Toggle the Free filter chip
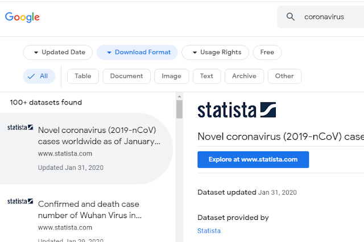 coord(267,52)
